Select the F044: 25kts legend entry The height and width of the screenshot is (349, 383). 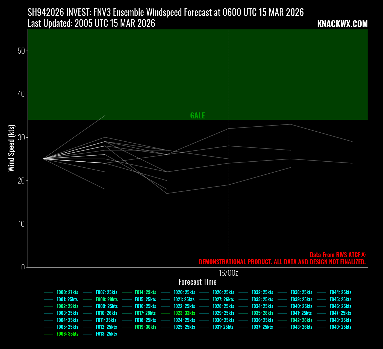340,292
